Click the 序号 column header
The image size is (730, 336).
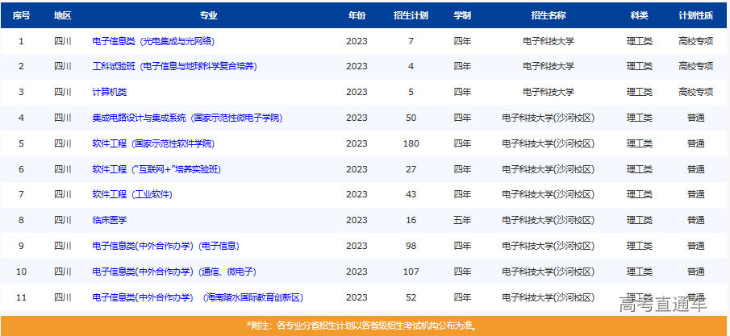tap(21, 15)
